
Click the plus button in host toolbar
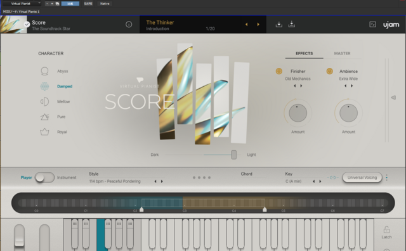coord(52,4)
